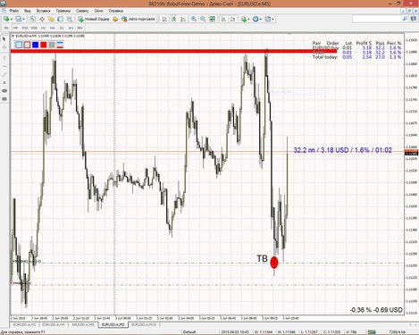Click the zoom in magnifier icon
Image resolution: width=419 pixels, height=335 pixels.
click(x=194, y=19)
